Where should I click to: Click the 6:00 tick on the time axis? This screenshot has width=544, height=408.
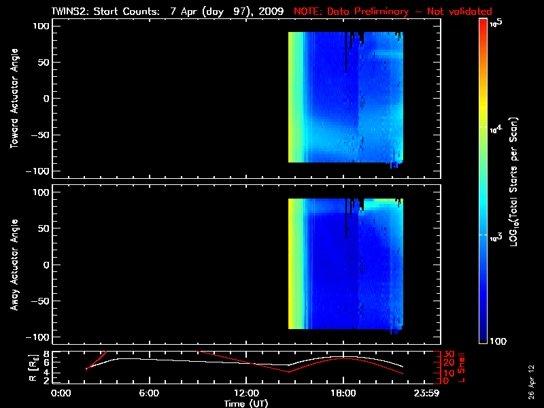[x=149, y=394]
